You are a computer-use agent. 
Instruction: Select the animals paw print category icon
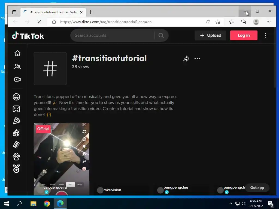coord(16,157)
